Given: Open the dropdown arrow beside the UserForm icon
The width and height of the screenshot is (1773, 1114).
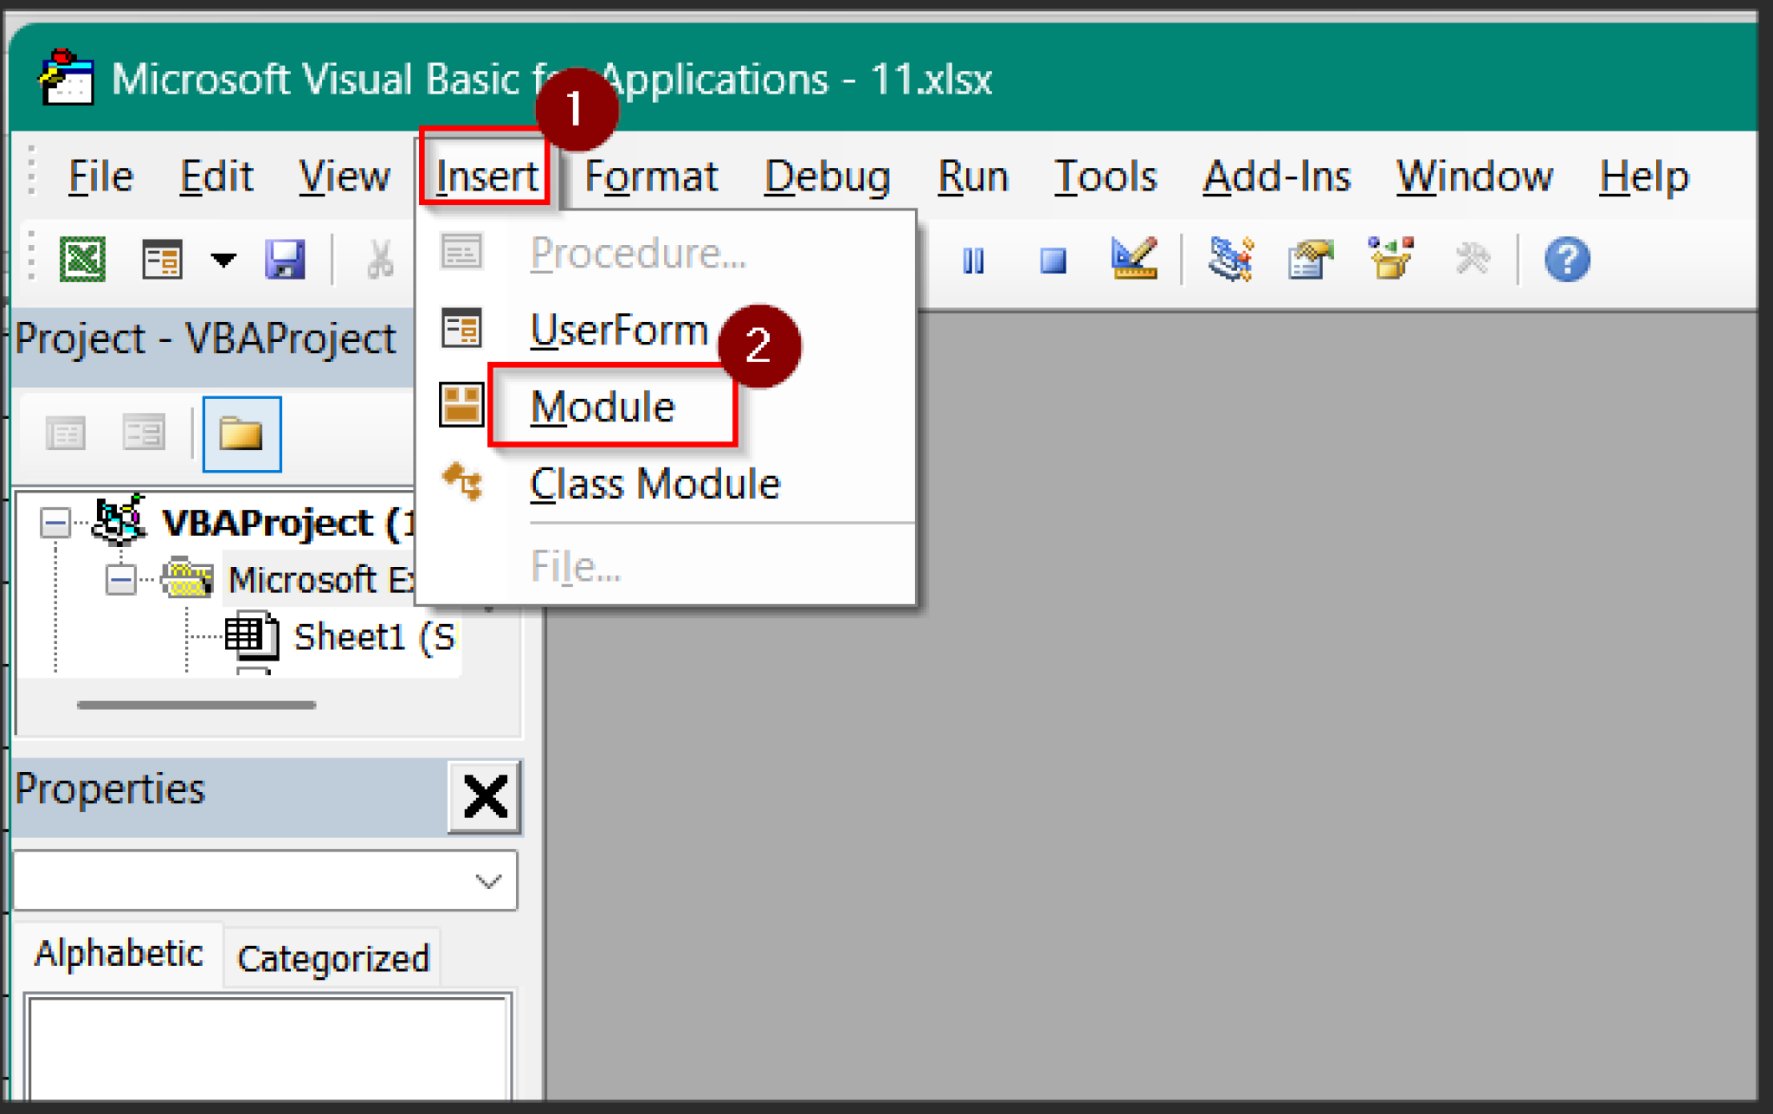Looking at the screenshot, I should click(223, 259).
